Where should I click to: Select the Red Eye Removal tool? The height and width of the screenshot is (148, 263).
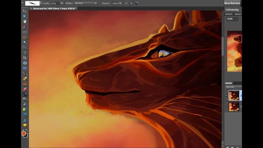pos(25,74)
